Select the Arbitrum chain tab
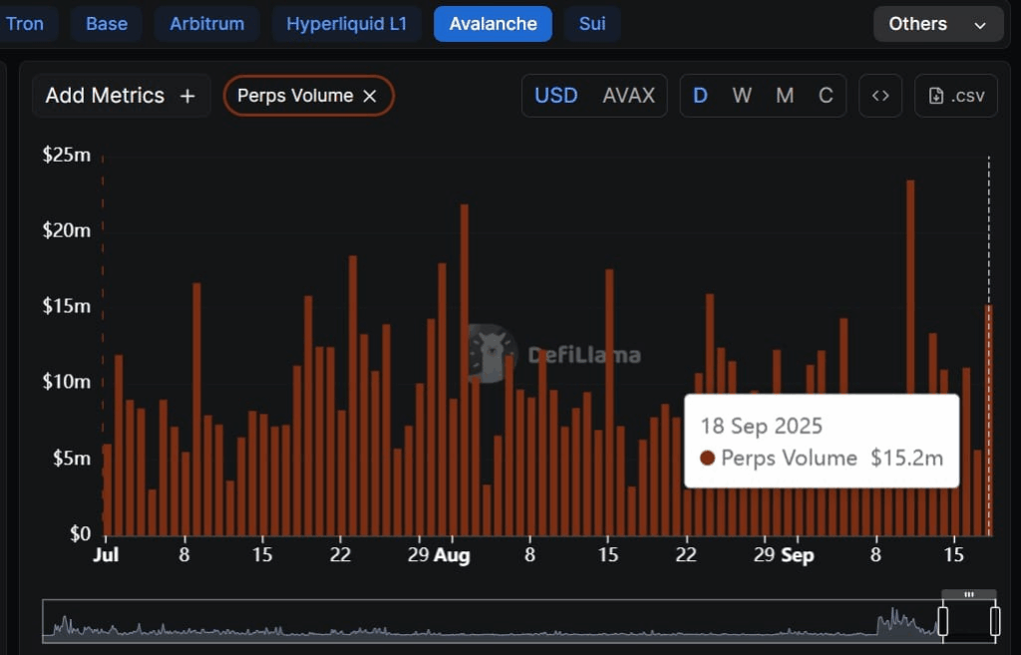Image resolution: width=1021 pixels, height=655 pixels. tap(206, 23)
